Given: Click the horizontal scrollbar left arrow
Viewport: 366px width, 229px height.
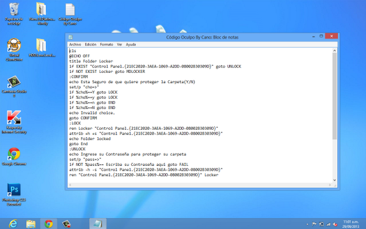Looking at the screenshot, I should click(70, 185).
